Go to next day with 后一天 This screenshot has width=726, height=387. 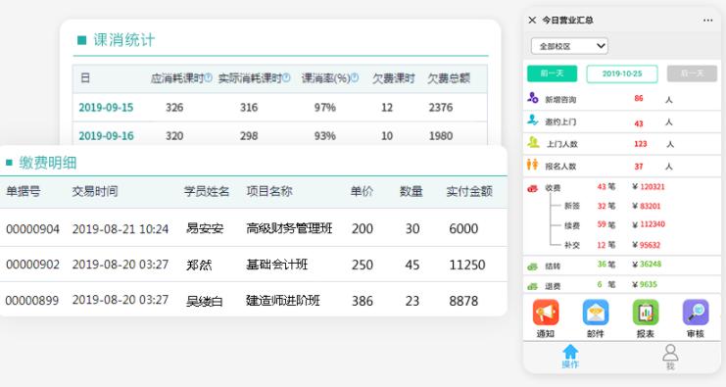tap(692, 73)
